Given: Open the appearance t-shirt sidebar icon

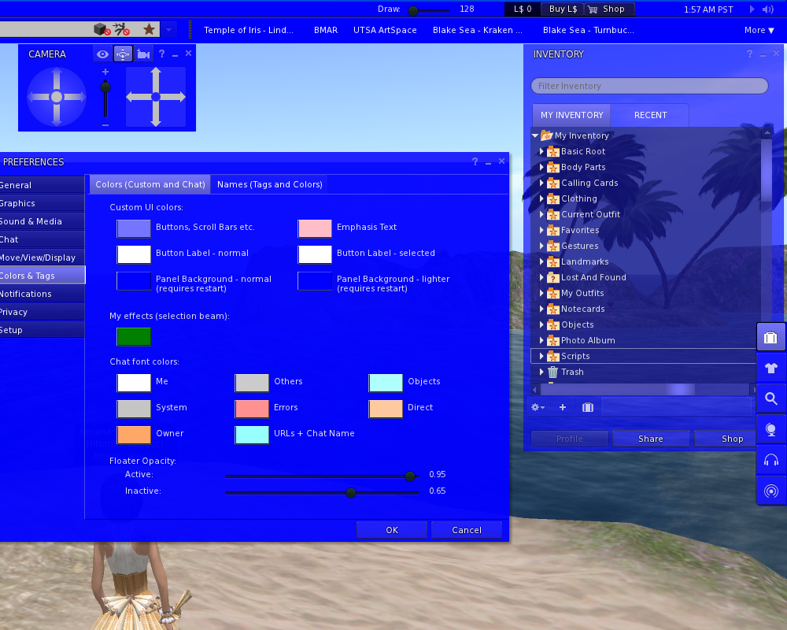Looking at the screenshot, I should (x=770, y=368).
